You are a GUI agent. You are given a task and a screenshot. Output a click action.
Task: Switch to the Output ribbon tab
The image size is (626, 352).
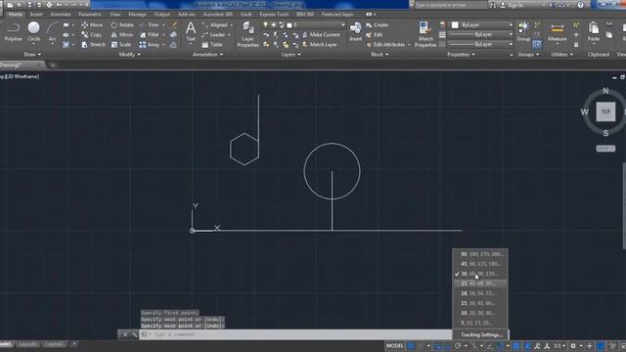161,14
